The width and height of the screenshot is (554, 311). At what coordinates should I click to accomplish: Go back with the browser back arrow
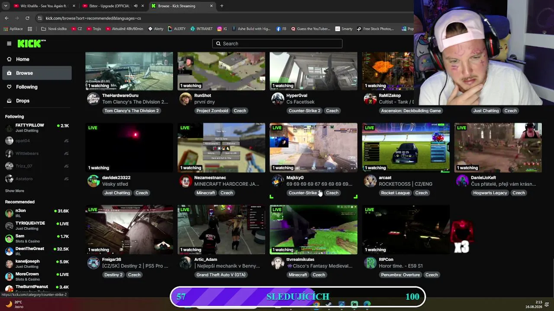click(6, 18)
